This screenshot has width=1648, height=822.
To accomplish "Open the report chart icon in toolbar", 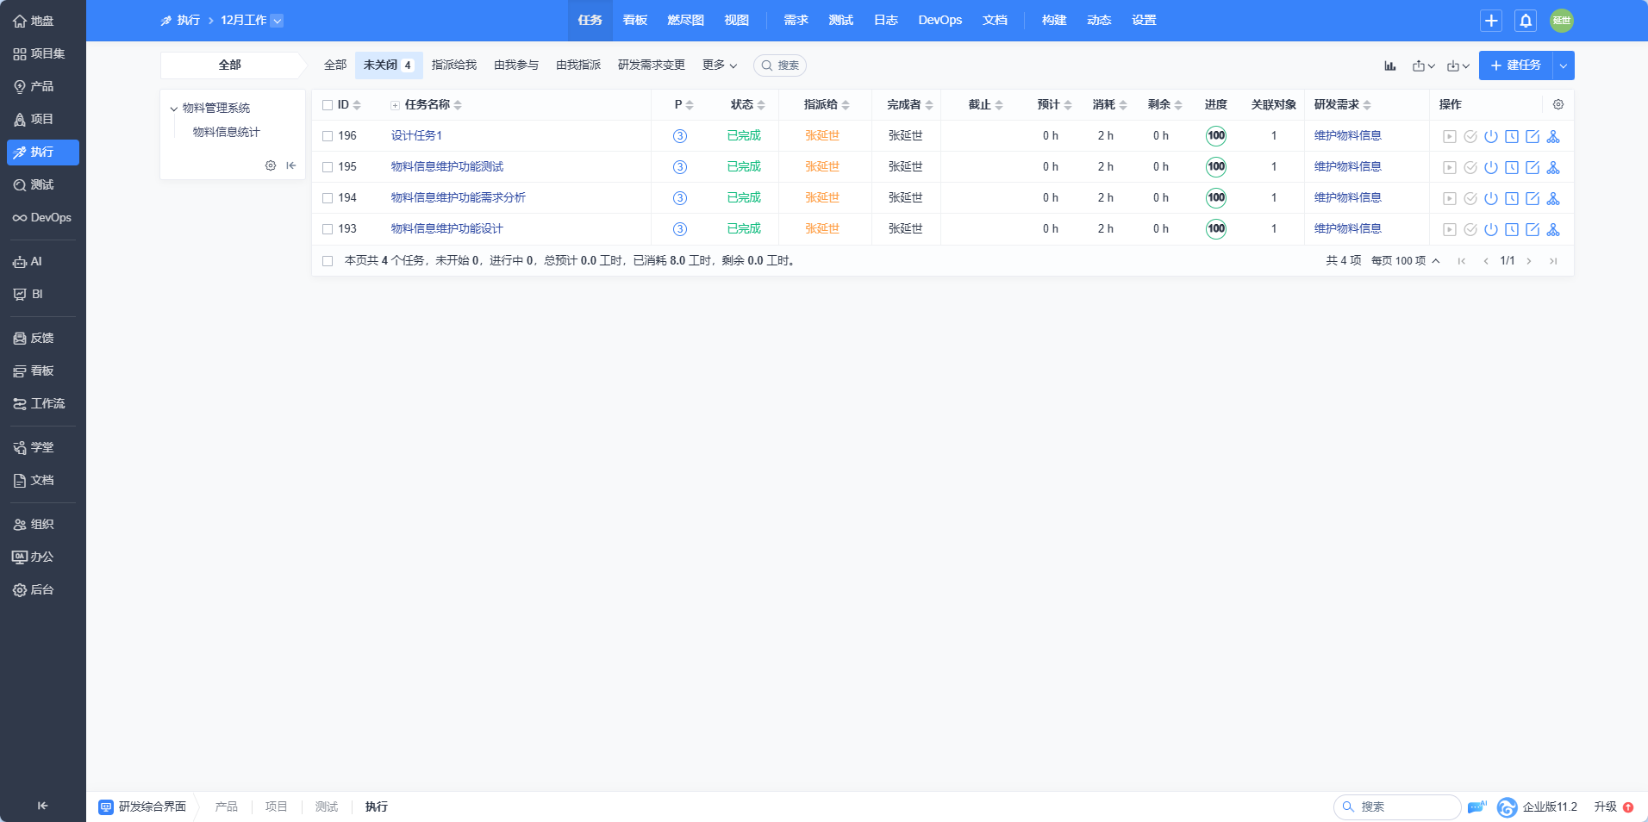I will click(1390, 65).
